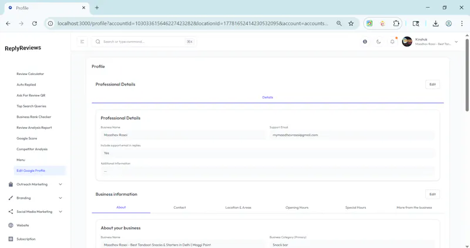Open Chrome's three-dot menu
The width and height of the screenshot is (470, 248).
[462, 23]
